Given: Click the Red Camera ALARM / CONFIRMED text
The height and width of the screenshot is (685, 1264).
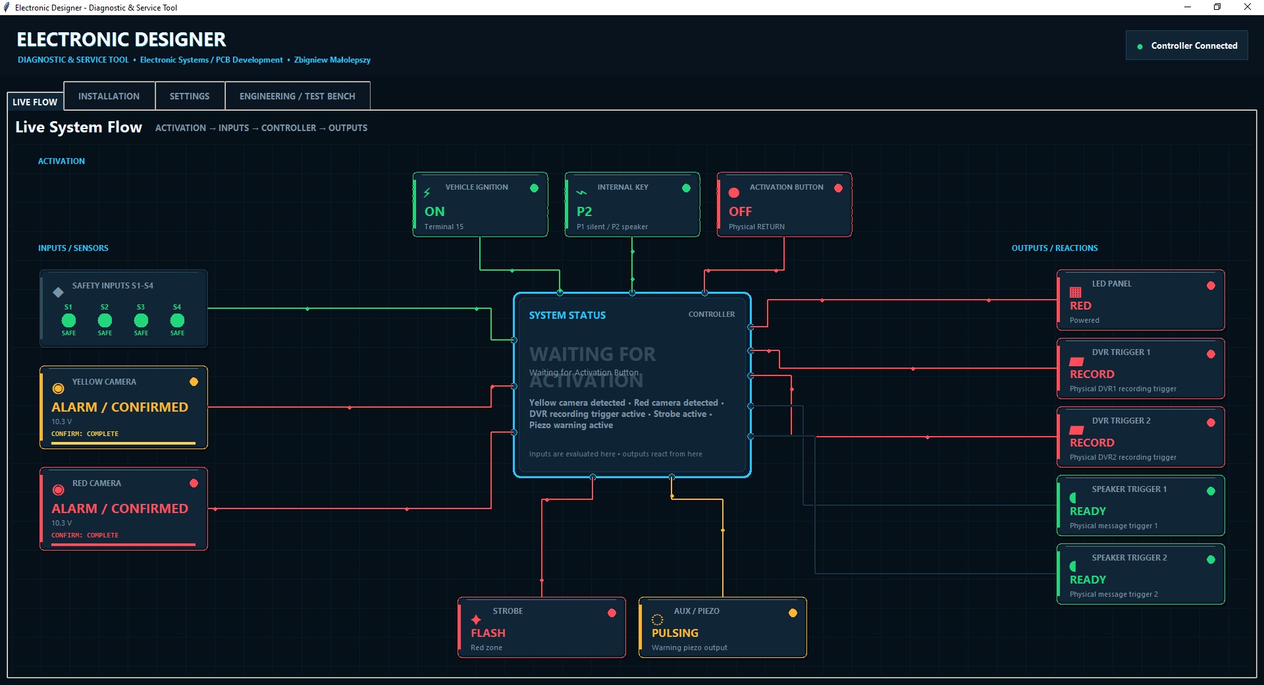Looking at the screenshot, I should (120, 508).
